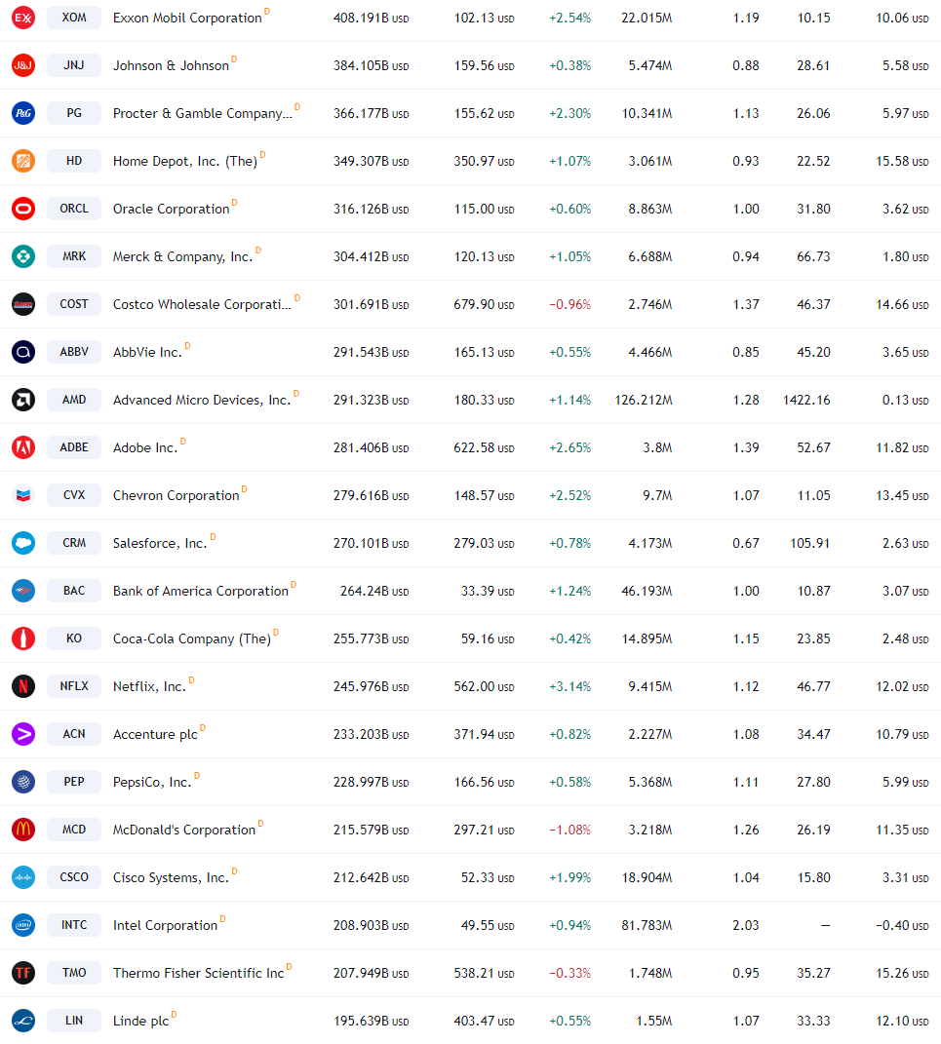Click the Johnson & Johnson logo icon
The height and width of the screenshot is (1044, 941).
[23, 65]
